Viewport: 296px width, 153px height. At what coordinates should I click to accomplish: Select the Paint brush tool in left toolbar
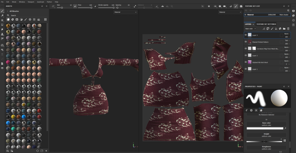pos(2,11)
